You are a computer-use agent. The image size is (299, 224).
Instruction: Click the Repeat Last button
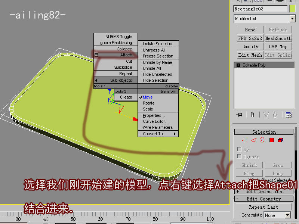pos(263,207)
